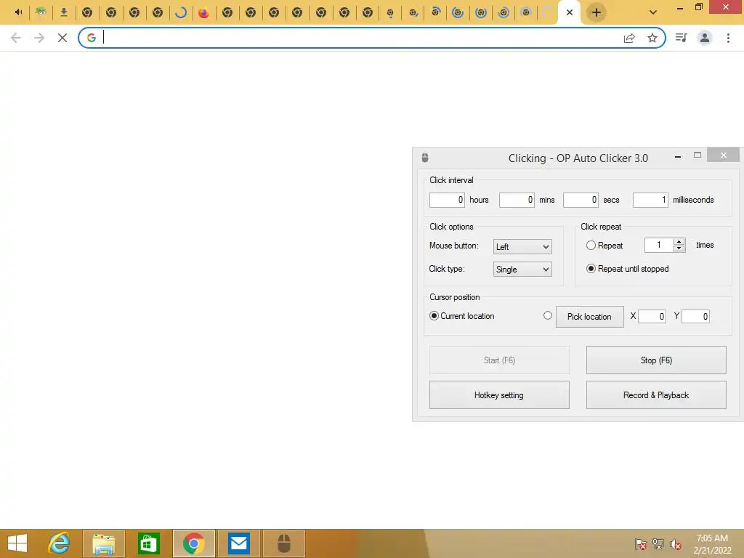Image resolution: width=744 pixels, height=558 pixels.
Task: Open the network tray icon
Action: (658, 544)
